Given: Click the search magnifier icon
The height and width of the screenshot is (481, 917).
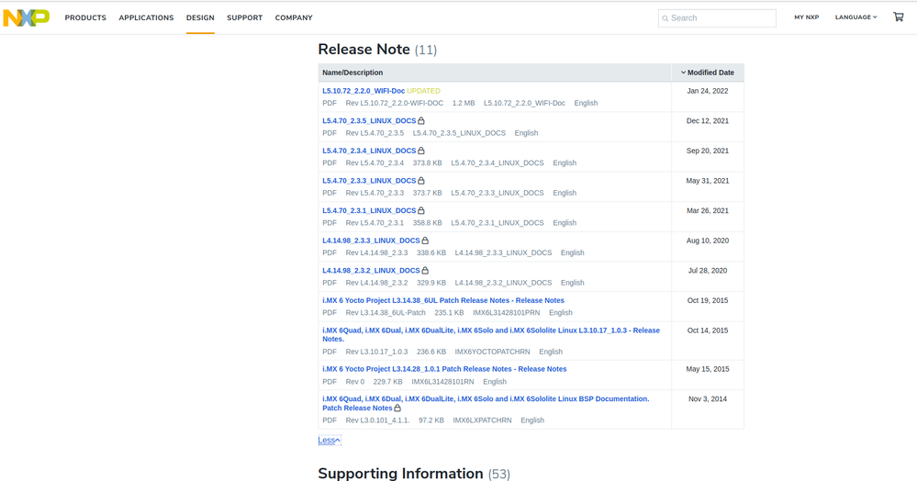Looking at the screenshot, I should (x=665, y=18).
